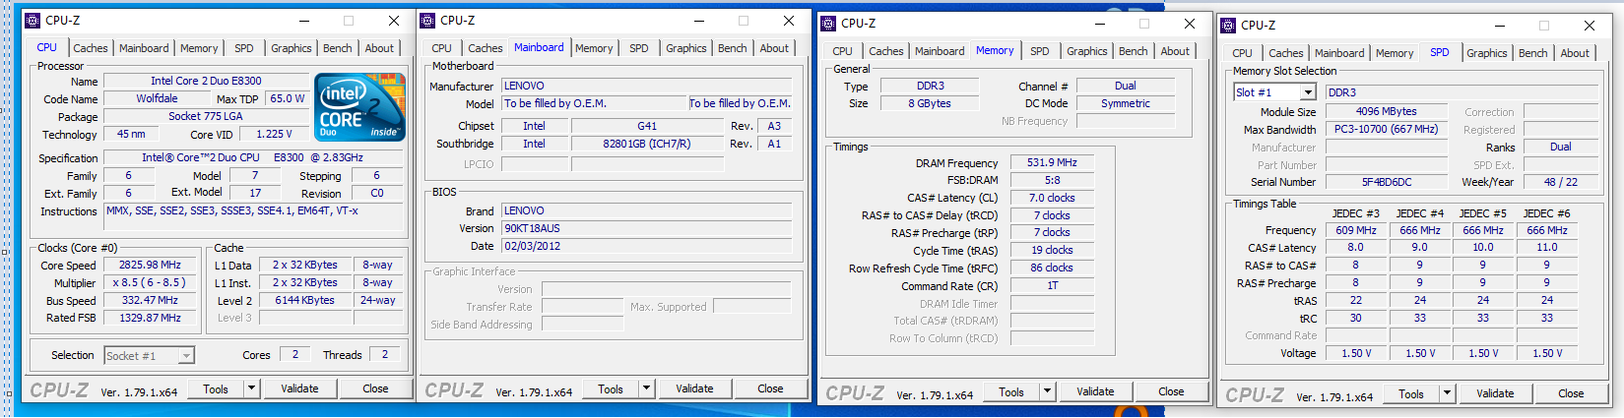Open the Socket #1 selection dropdown
1624x418 pixels.
[x=186, y=356]
